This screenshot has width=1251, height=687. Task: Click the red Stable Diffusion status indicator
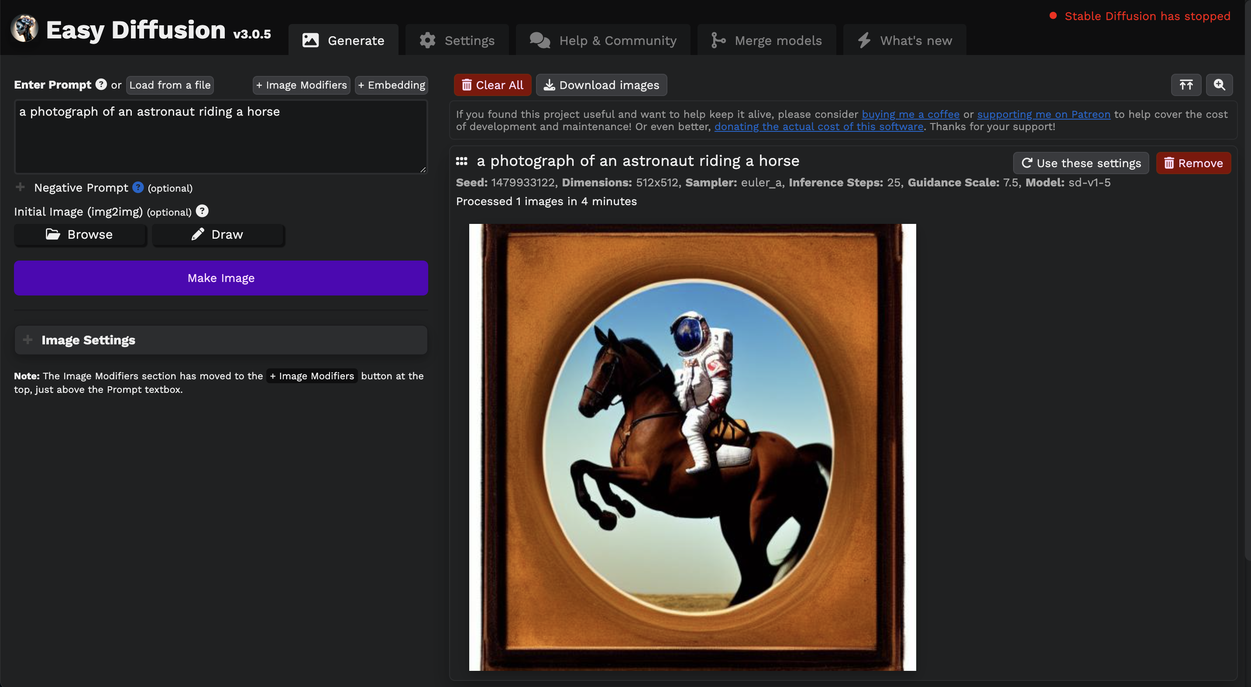[1053, 16]
